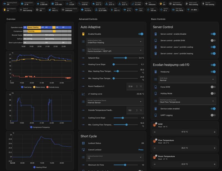Toggle Heating Offset legend series
222x171 pixels.
pyautogui.click(x=40, y=167)
